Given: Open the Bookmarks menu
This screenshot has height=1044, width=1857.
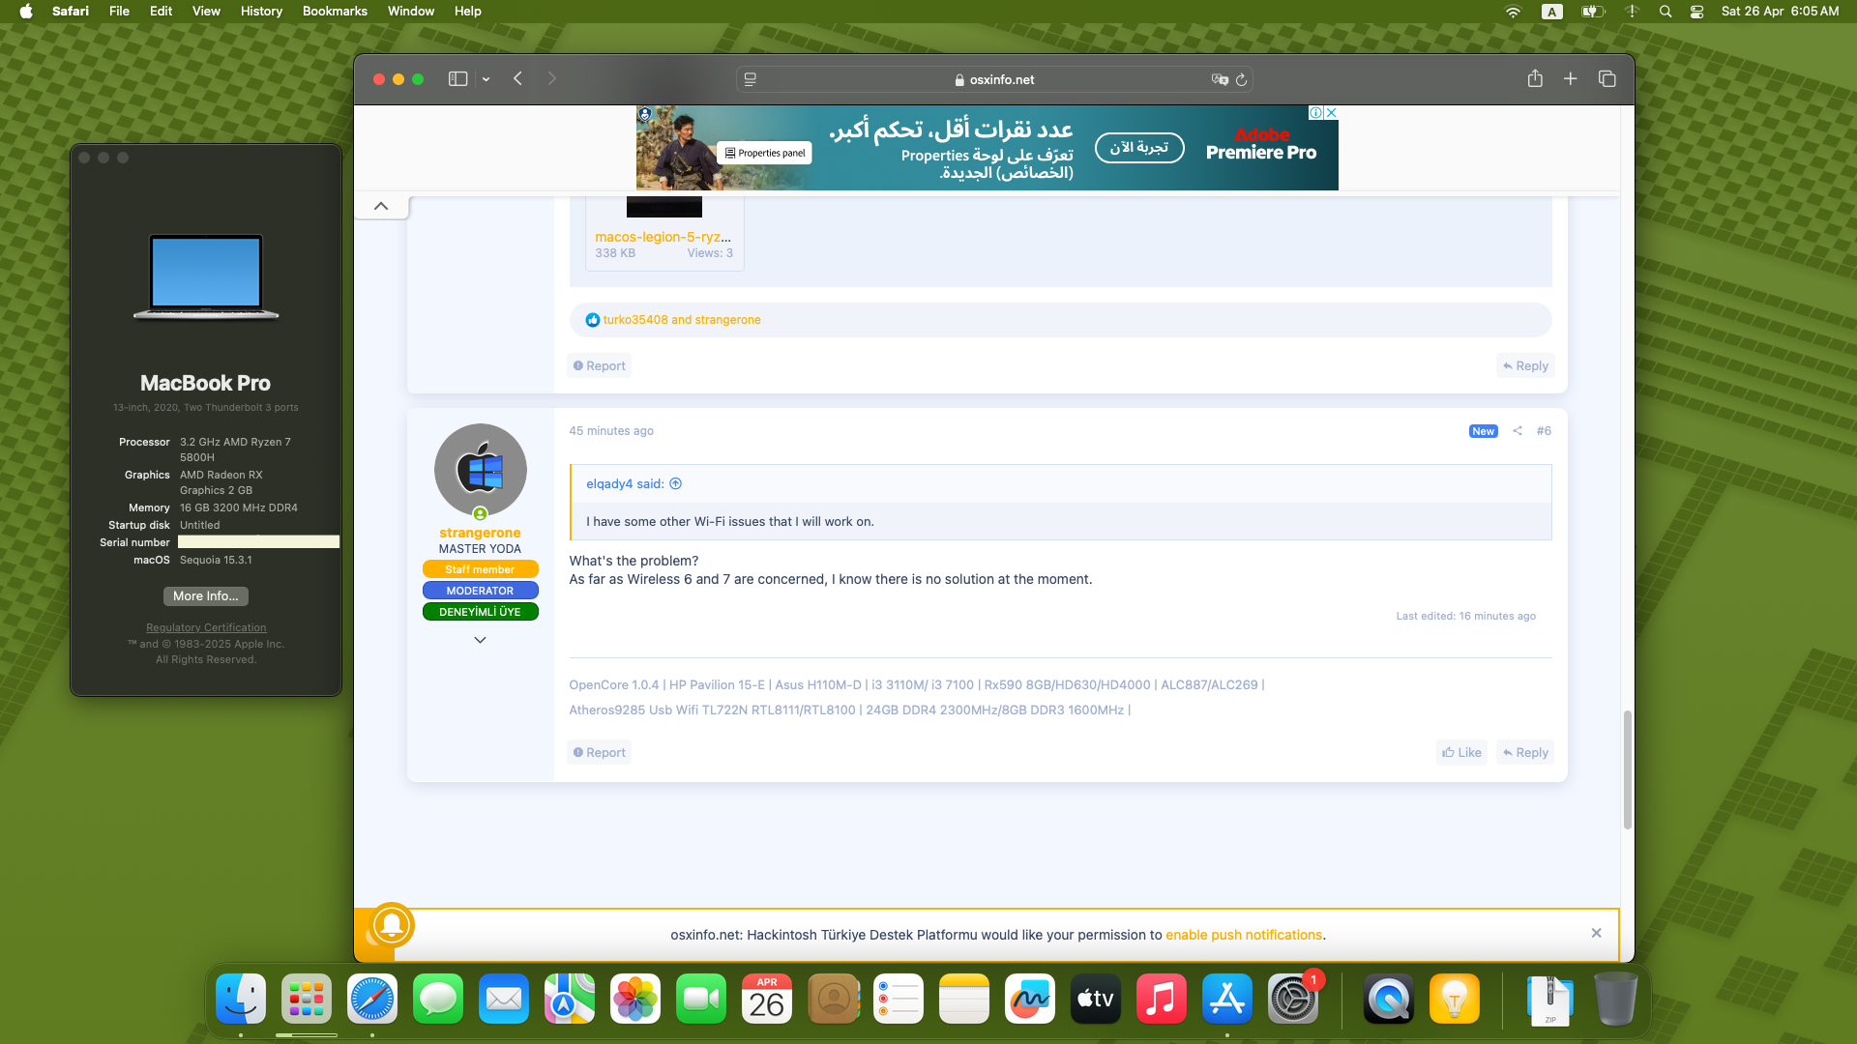Looking at the screenshot, I should point(335,12).
